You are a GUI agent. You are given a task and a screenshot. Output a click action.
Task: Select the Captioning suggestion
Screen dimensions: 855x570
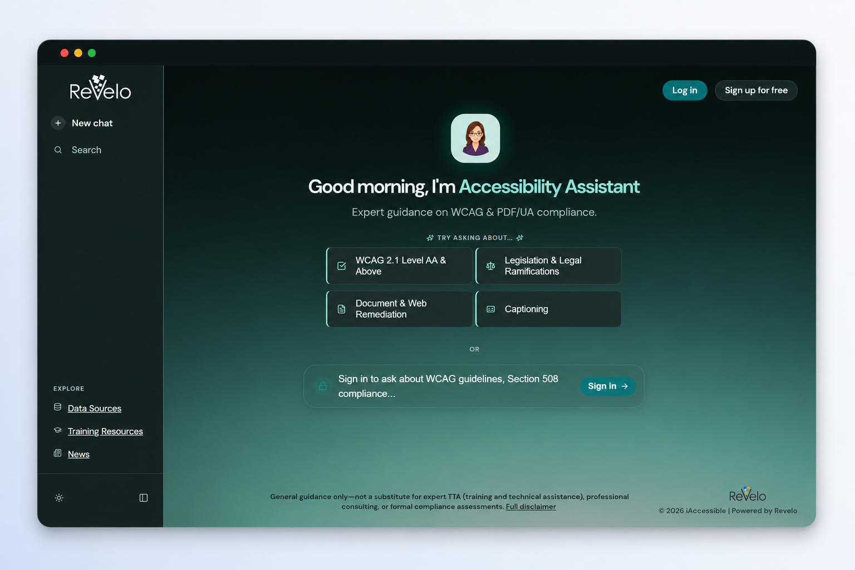tap(548, 309)
